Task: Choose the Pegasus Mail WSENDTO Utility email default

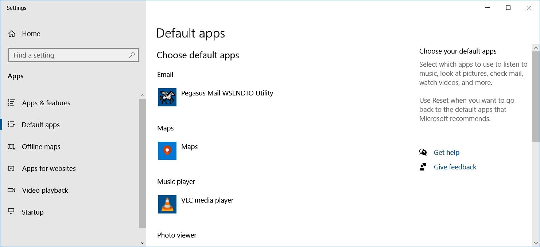Action: (x=227, y=93)
